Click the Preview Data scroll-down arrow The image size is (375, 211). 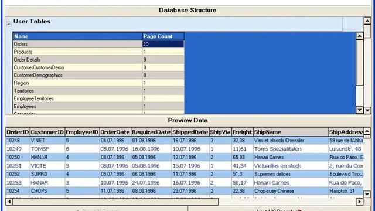pos(367,194)
